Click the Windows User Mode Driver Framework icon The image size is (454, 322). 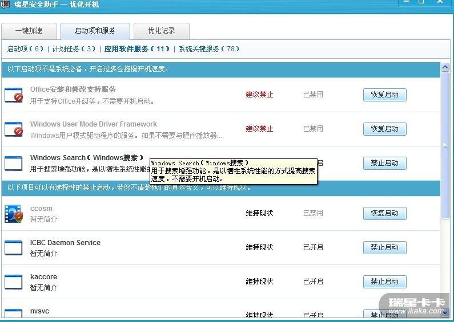tap(14, 129)
